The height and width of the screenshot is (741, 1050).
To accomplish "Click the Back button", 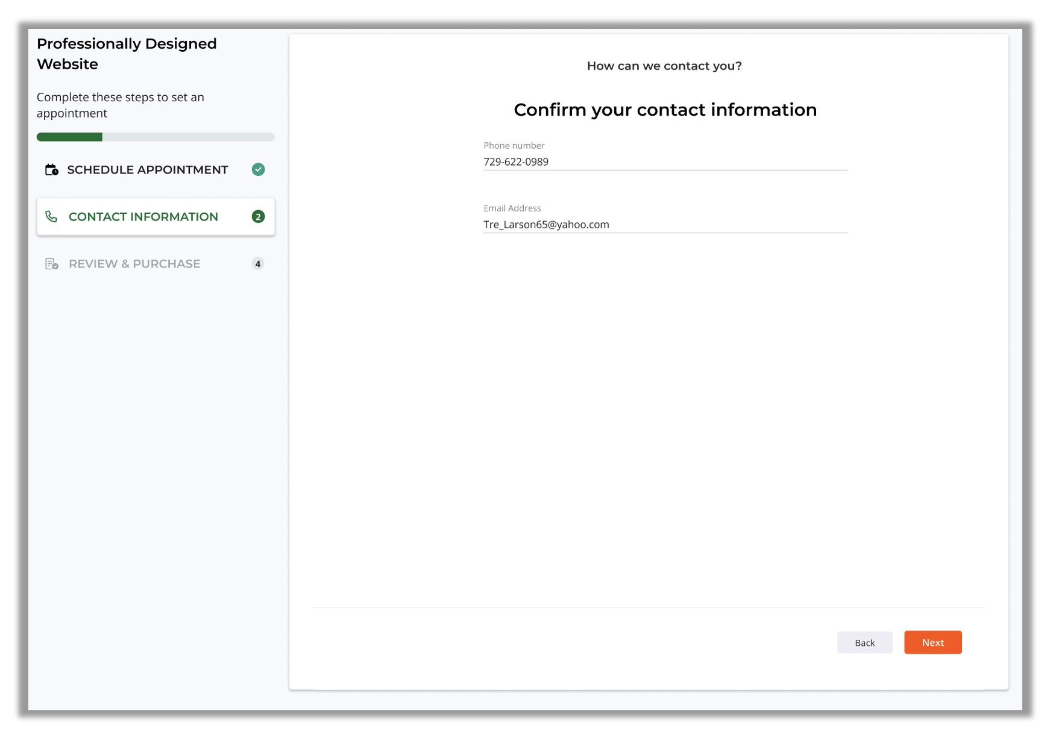I will tap(864, 643).
